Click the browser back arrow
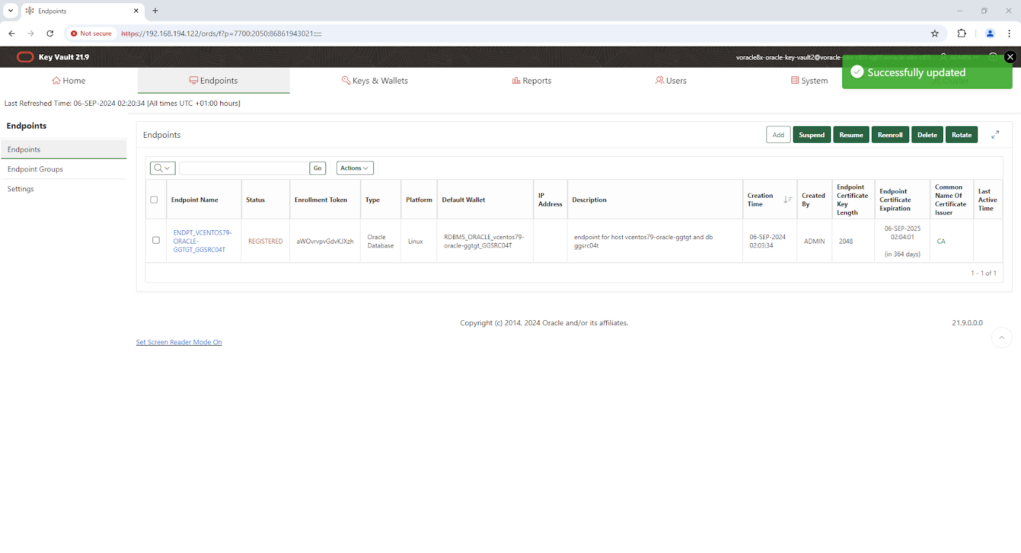Screen dimensions: 1021x553 tap(11, 33)
